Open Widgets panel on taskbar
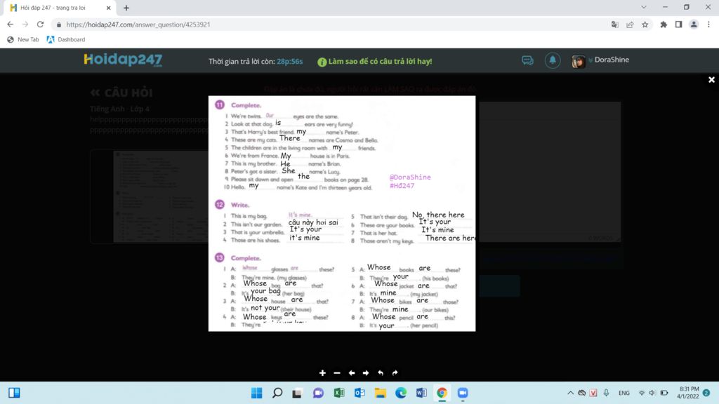 point(14,393)
